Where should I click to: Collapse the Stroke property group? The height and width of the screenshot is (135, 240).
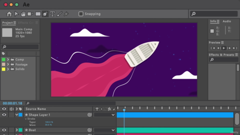(26, 119)
